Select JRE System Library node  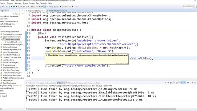pos(11,86)
